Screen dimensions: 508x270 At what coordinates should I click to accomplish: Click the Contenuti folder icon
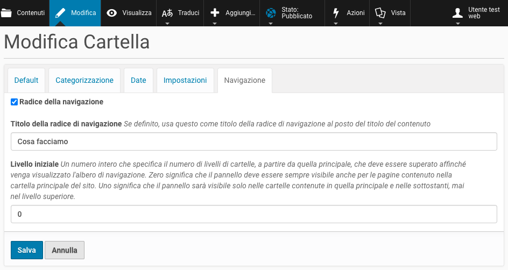(6, 13)
